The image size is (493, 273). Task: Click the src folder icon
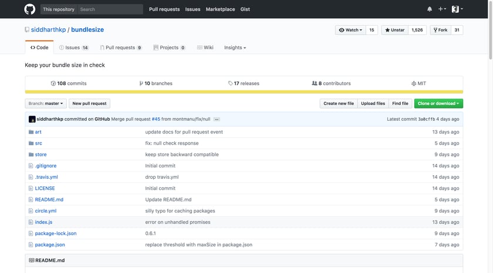pyautogui.click(x=31, y=143)
